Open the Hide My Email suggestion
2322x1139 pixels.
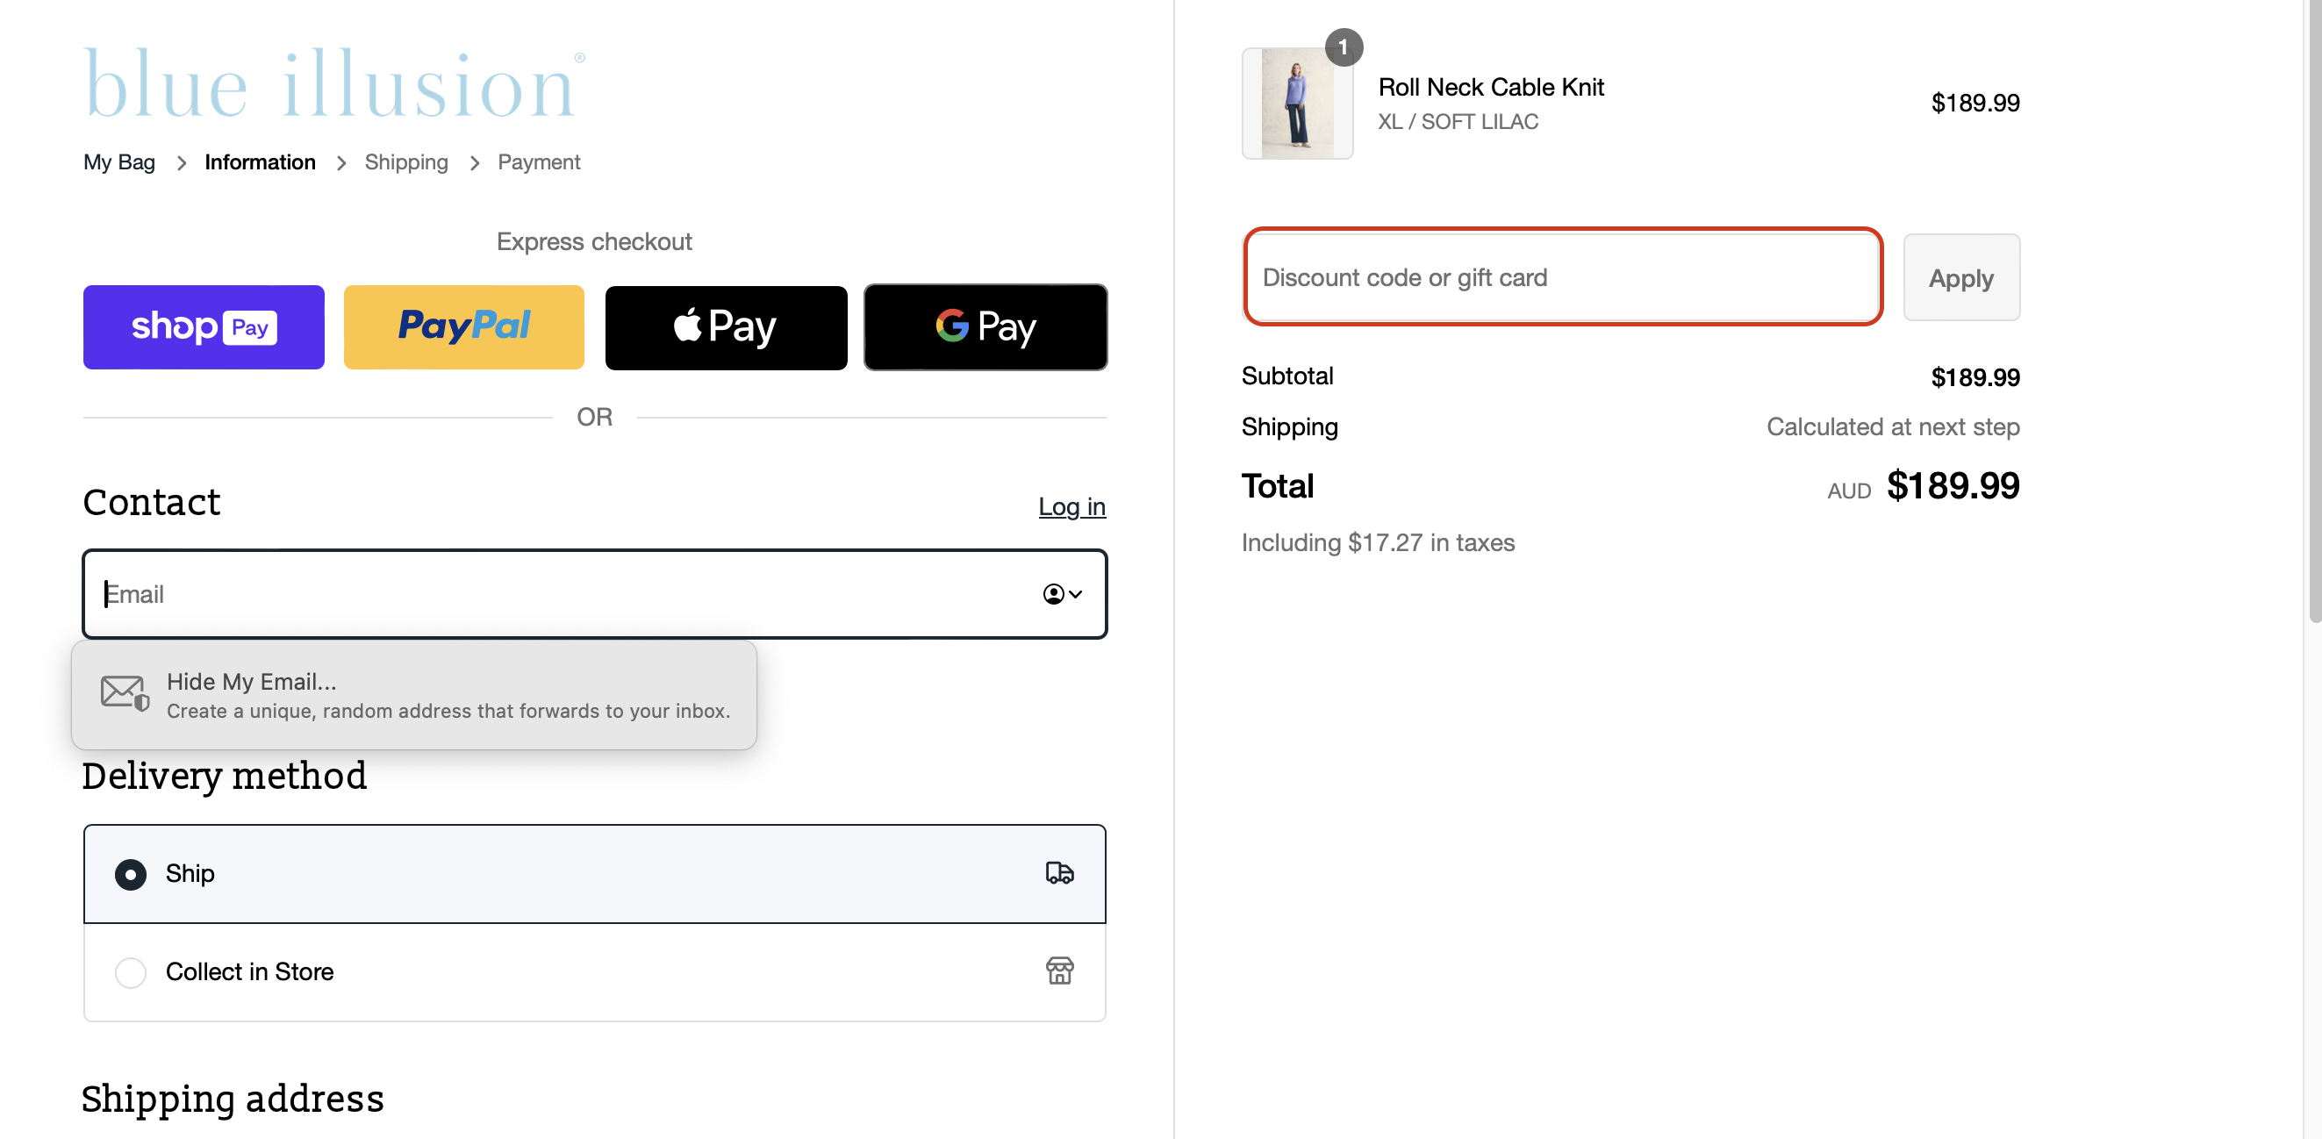(x=413, y=695)
